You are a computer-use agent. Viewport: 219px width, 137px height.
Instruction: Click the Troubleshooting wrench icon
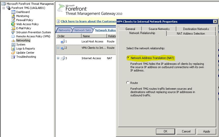[x=13, y=57]
